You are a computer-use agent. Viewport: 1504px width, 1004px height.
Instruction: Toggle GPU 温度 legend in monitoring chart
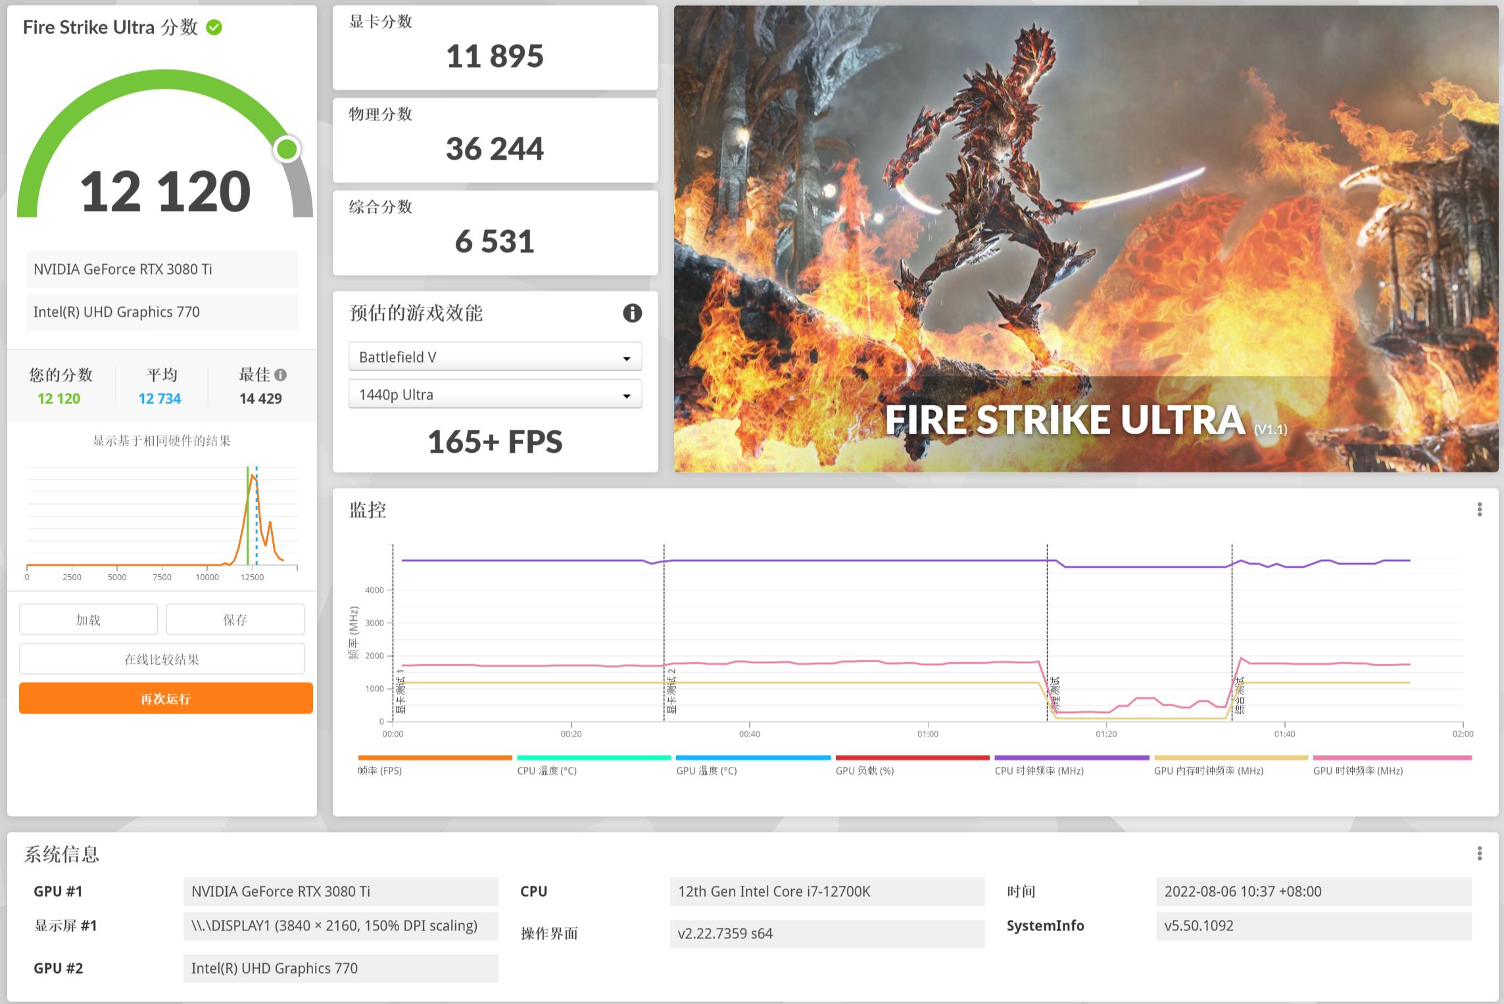[x=706, y=770]
